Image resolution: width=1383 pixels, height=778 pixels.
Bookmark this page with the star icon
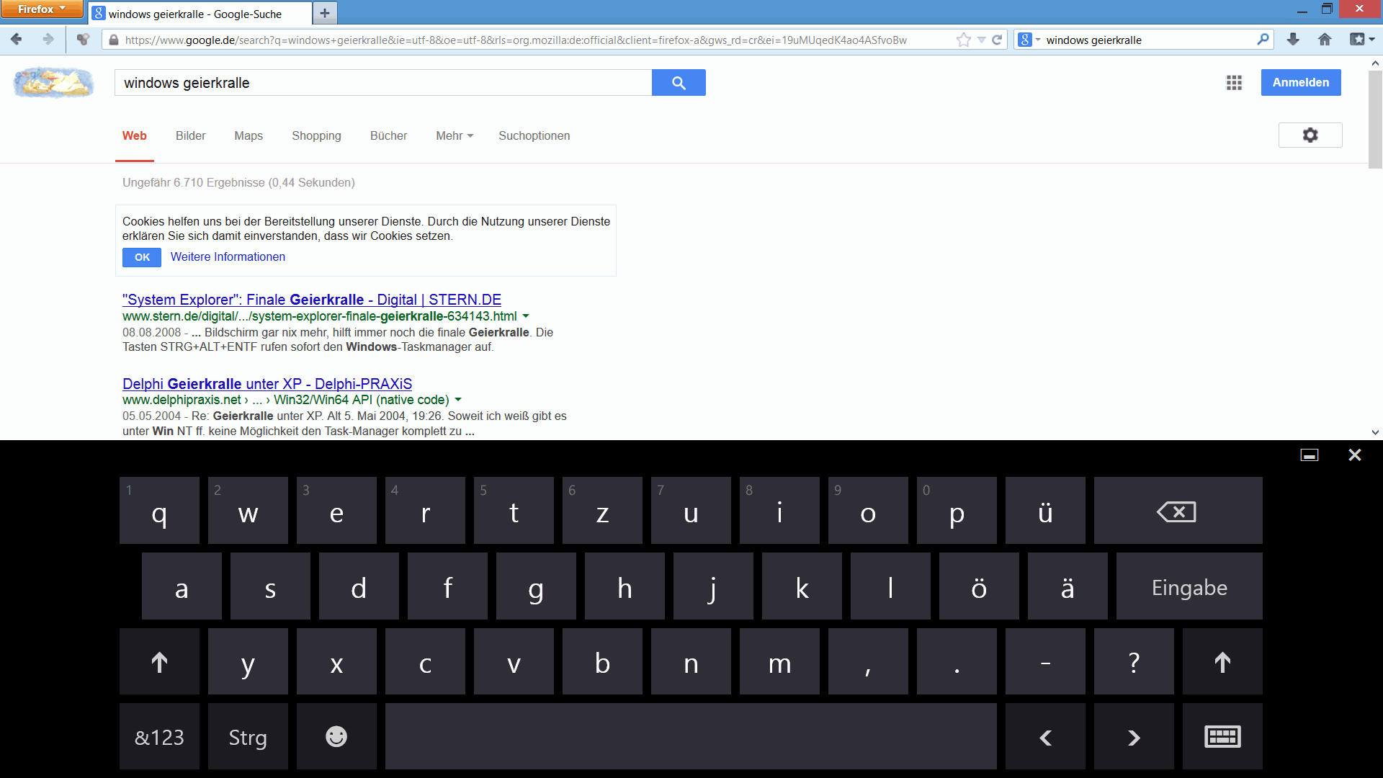point(963,40)
